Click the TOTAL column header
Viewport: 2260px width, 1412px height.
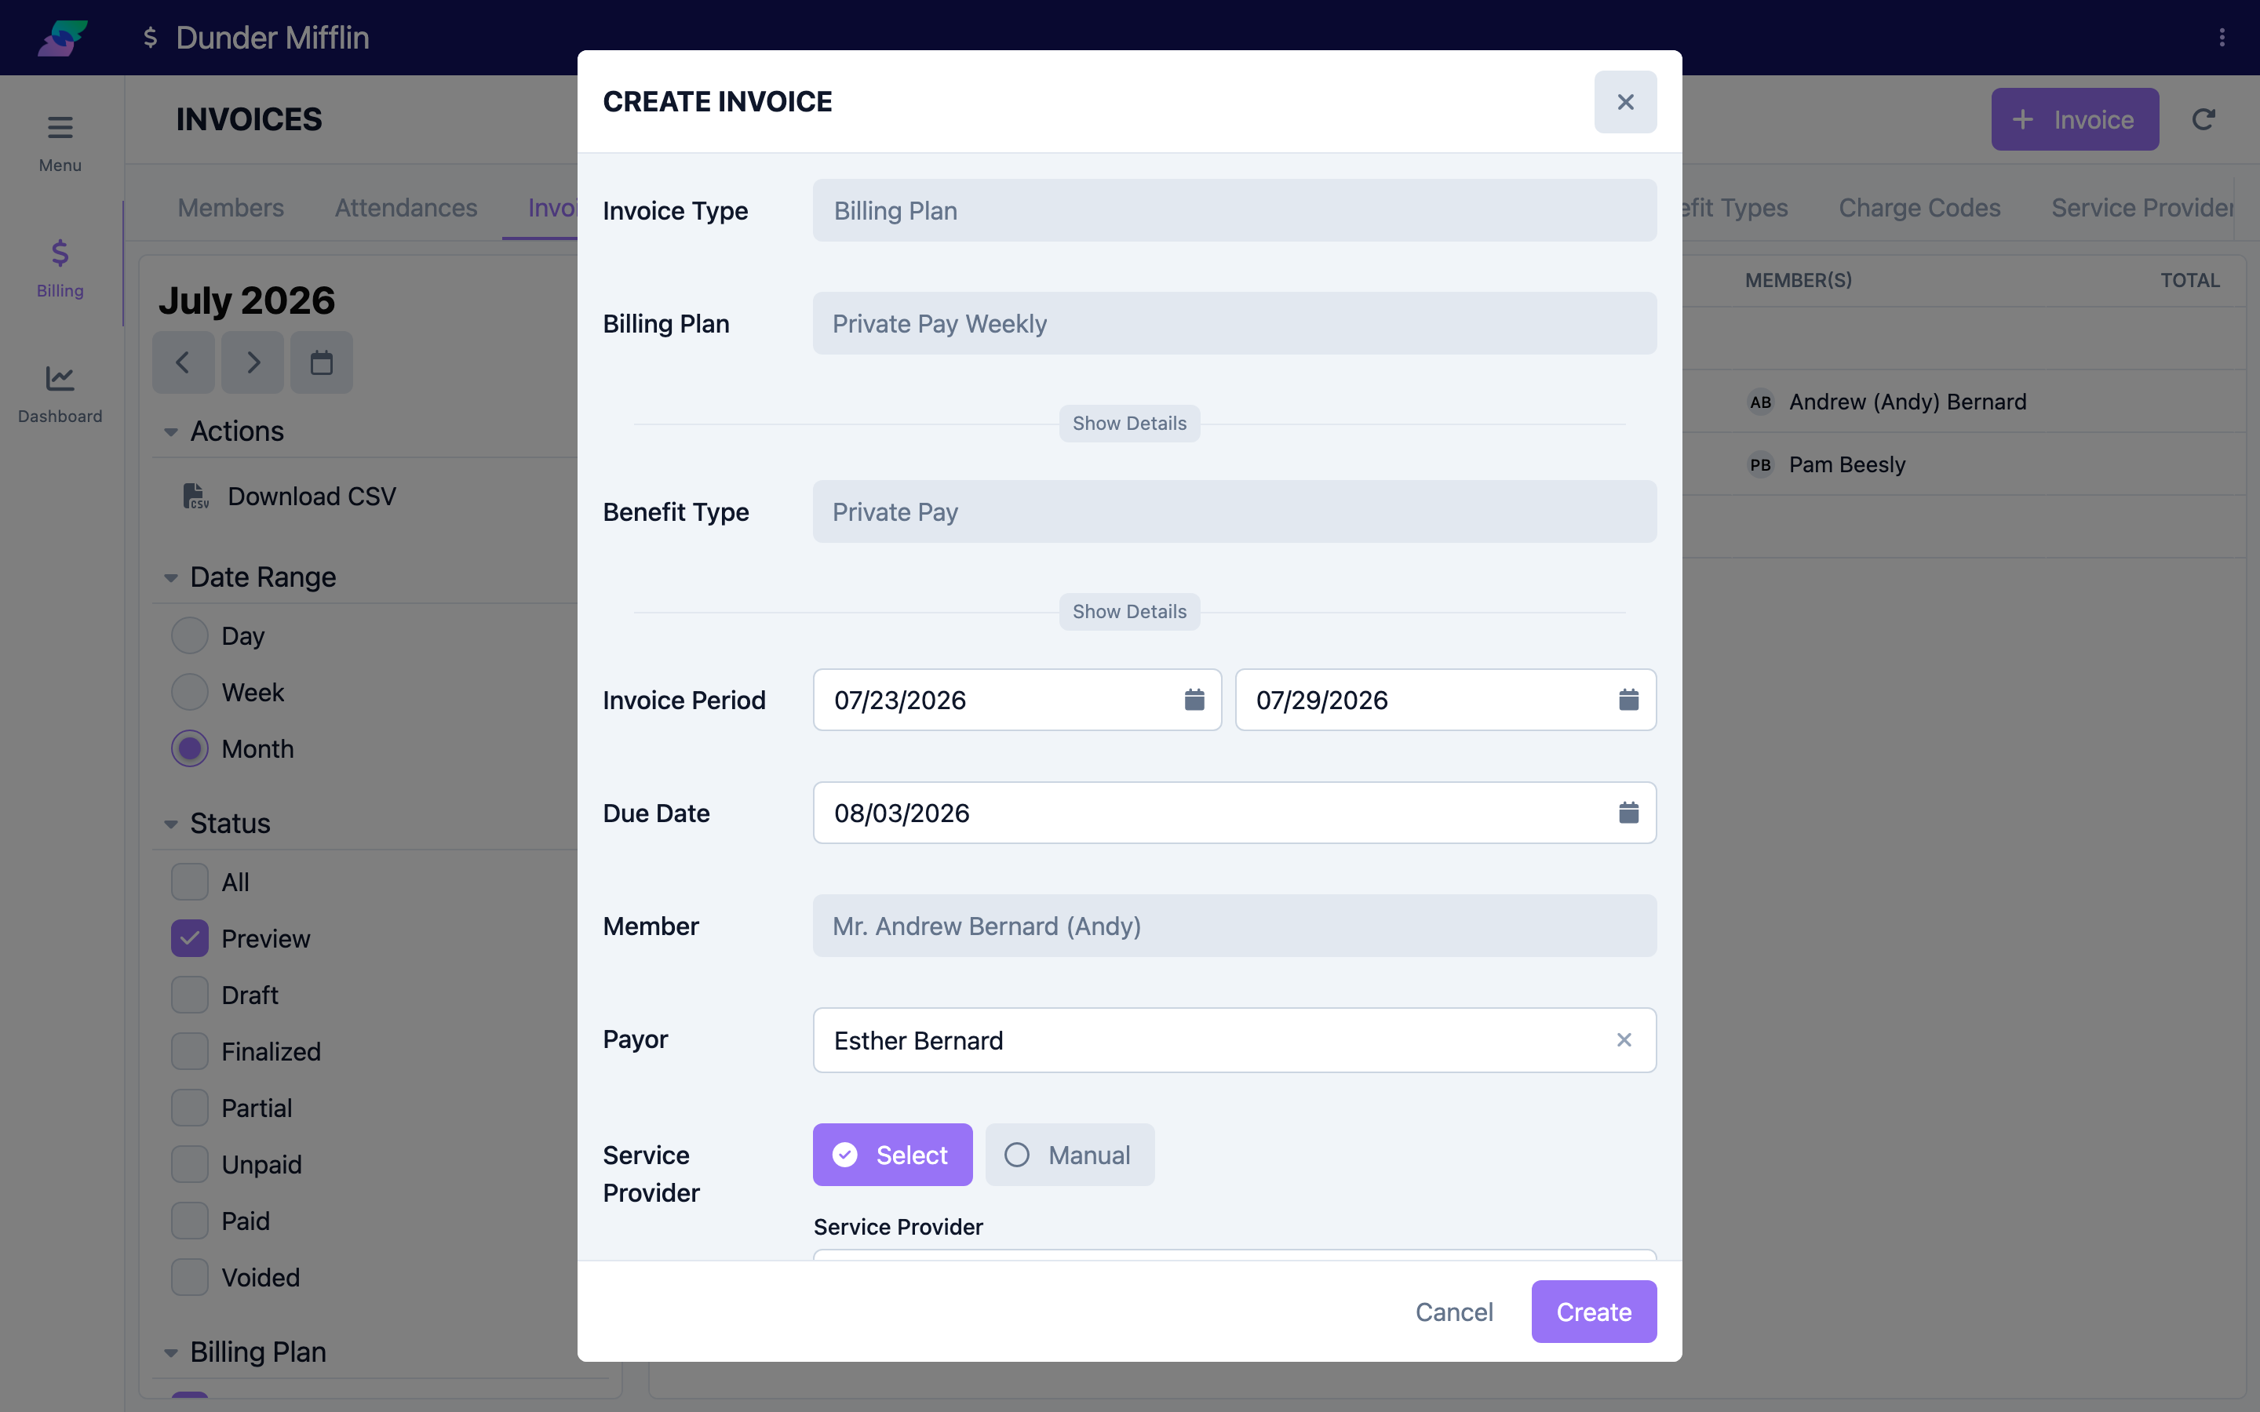(2190, 280)
